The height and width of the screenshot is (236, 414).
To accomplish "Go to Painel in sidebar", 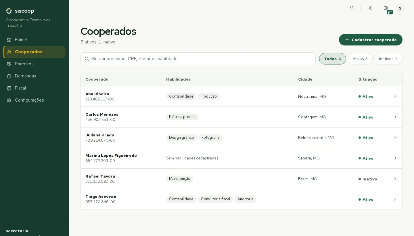I will tap(34, 40).
